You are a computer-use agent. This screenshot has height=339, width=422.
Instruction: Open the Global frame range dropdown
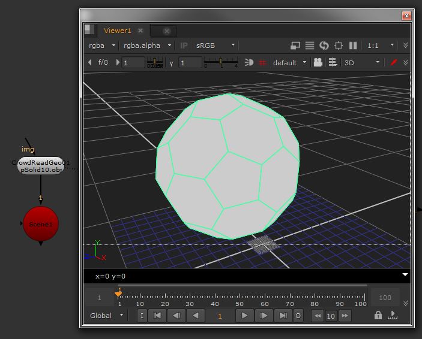point(107,316)
